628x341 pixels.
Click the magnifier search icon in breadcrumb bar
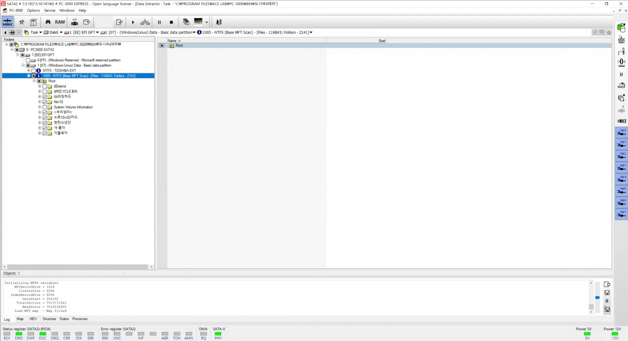pyautogui.click(x=595, y=32)
